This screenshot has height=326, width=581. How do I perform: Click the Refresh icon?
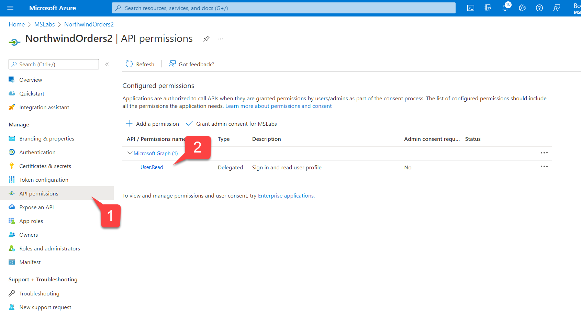pyautogui.click(x=129, y=64)
